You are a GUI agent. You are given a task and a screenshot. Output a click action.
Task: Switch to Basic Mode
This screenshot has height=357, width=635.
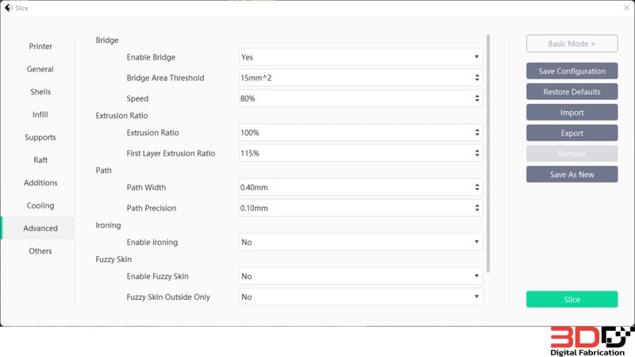(x=571, y=44)
